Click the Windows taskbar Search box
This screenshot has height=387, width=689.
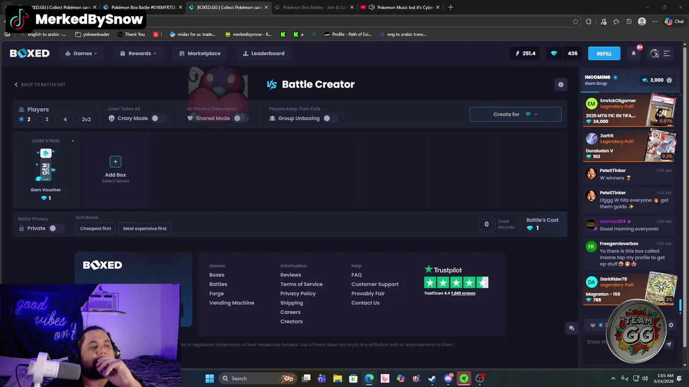coord(258,378)
